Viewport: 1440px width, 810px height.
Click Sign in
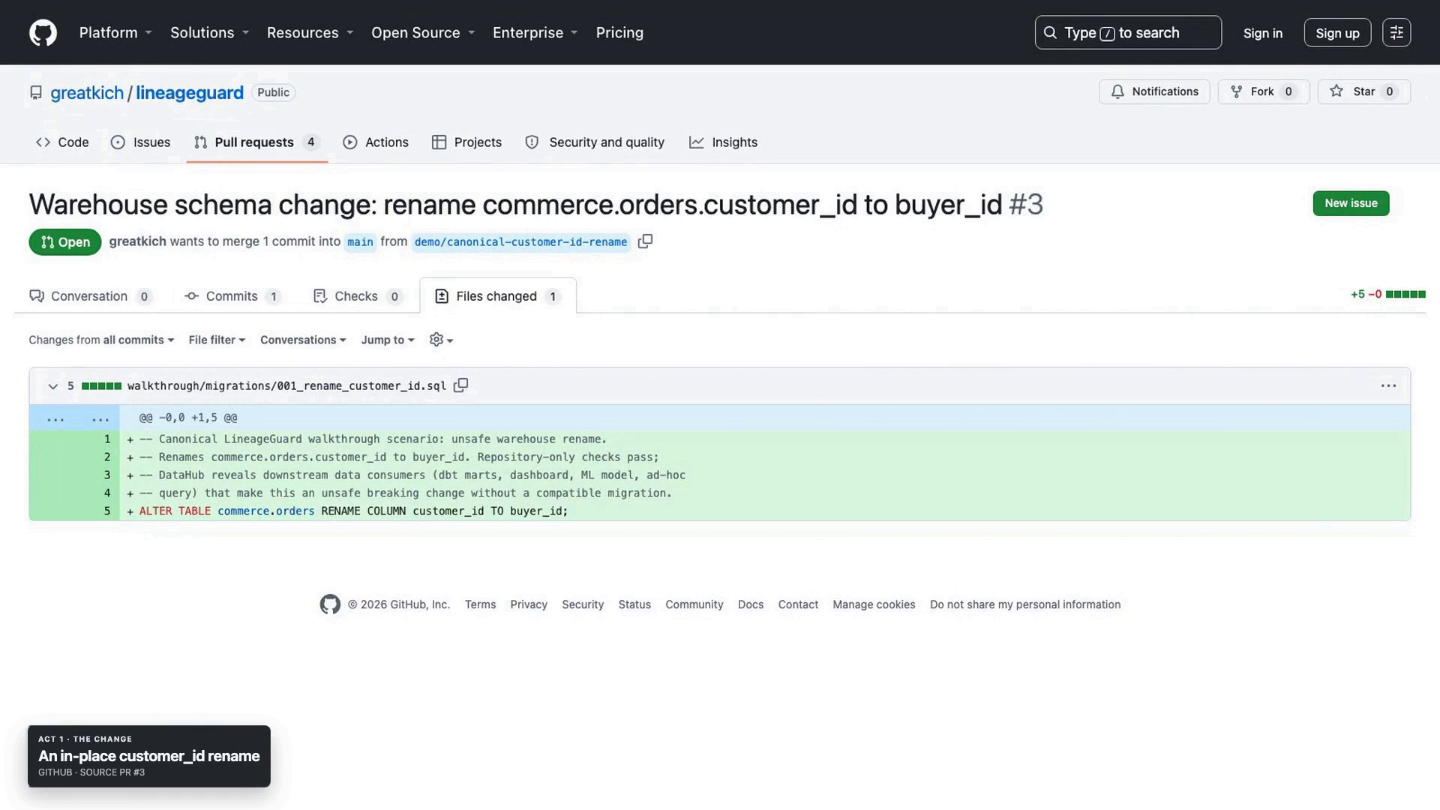coord(1263,33)
